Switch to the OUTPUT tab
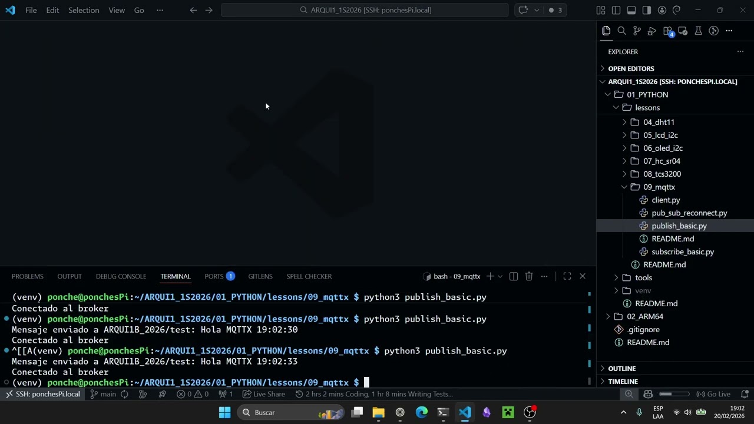754x424 pixels. 70,276
